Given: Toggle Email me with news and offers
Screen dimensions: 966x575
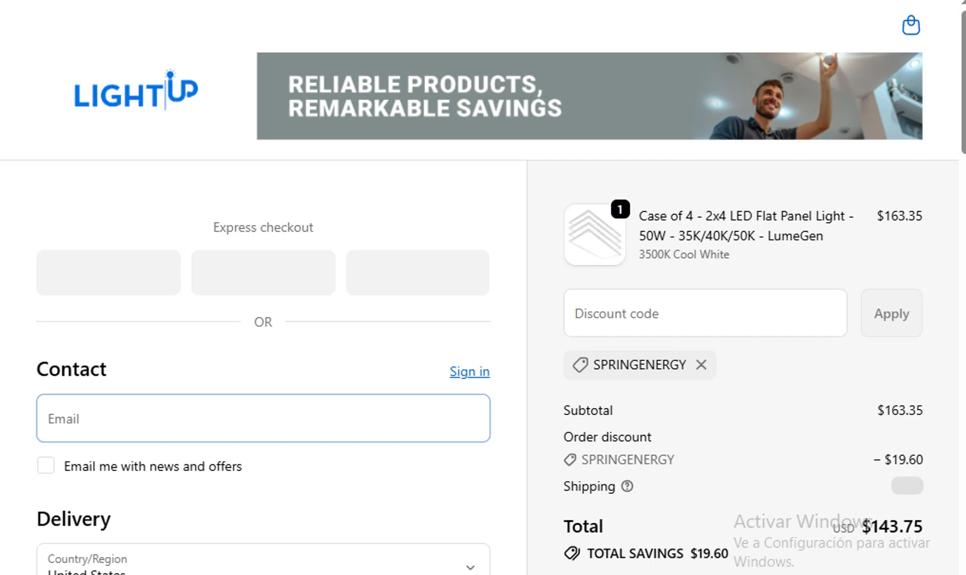Looking at the screenshot, I should (46, 466).
